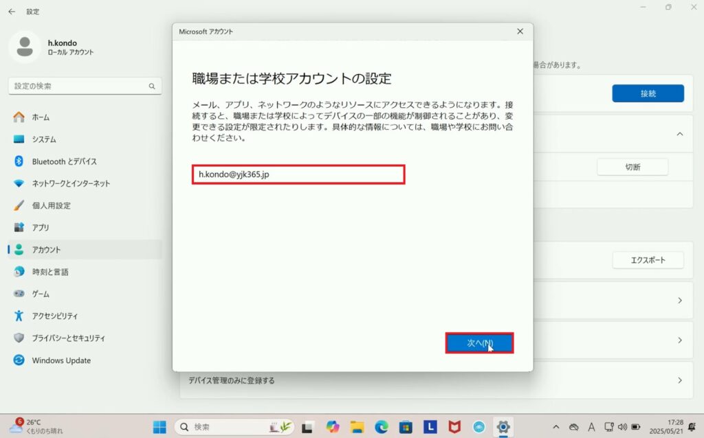This screenshot has width=704, height=438.
Task: Click the 接続 button
Action: pos(648,93)
